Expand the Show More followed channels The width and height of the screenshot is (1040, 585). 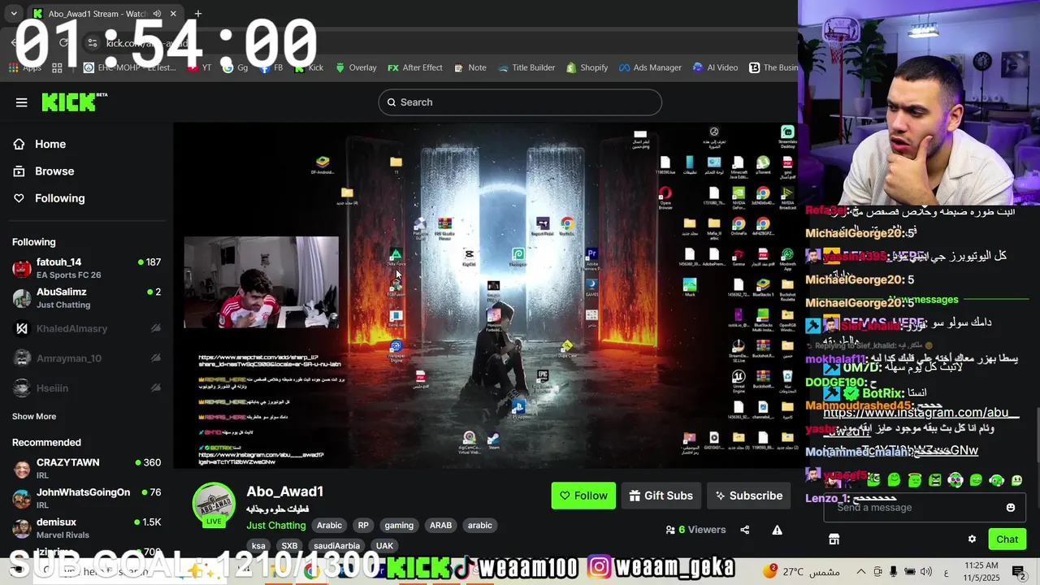[34, 416]
